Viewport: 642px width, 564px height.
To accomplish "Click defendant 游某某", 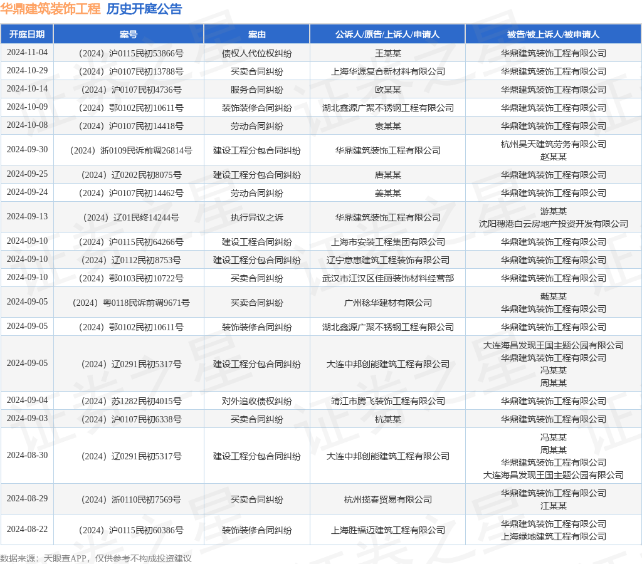I will pos(553,212).
